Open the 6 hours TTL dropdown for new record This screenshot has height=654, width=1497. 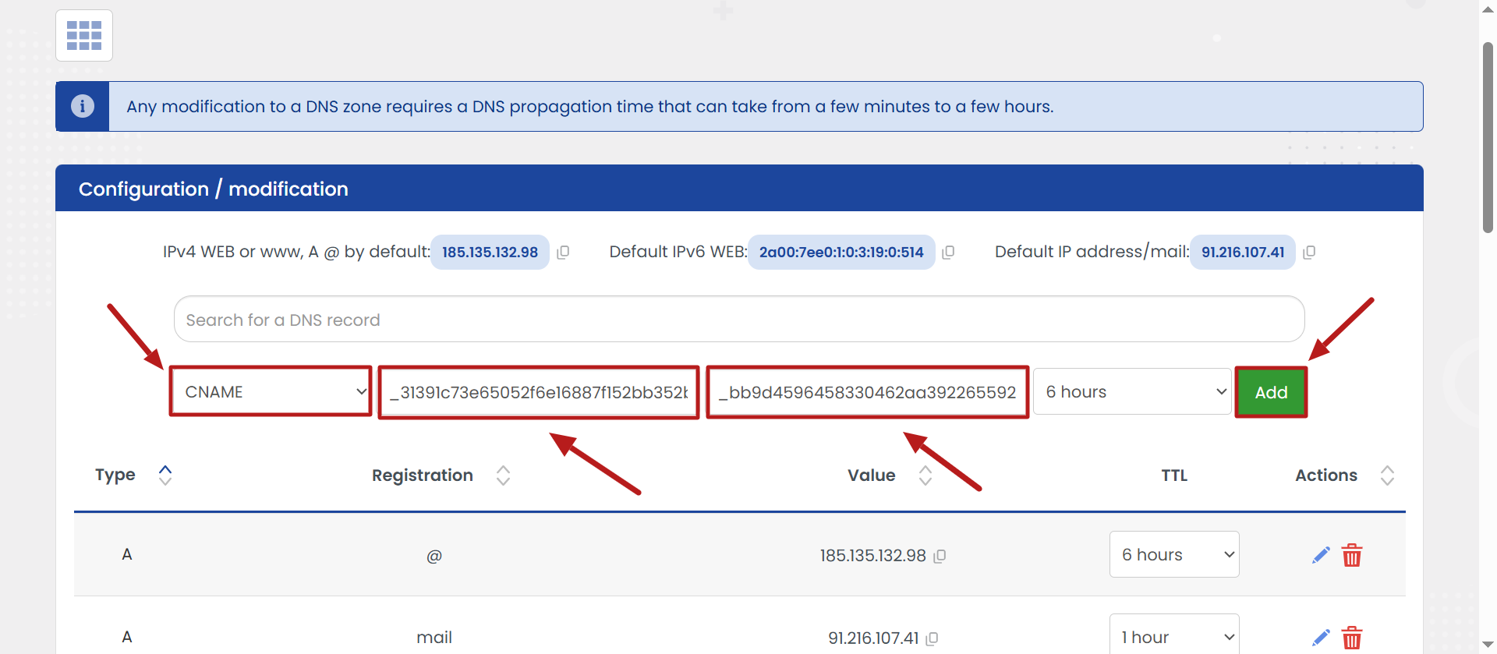1132,391
